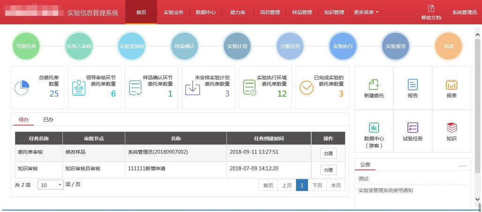Click the 试验任务 checklist icon
Viewport: 482px width, 212px height.
tap(413, 128)
